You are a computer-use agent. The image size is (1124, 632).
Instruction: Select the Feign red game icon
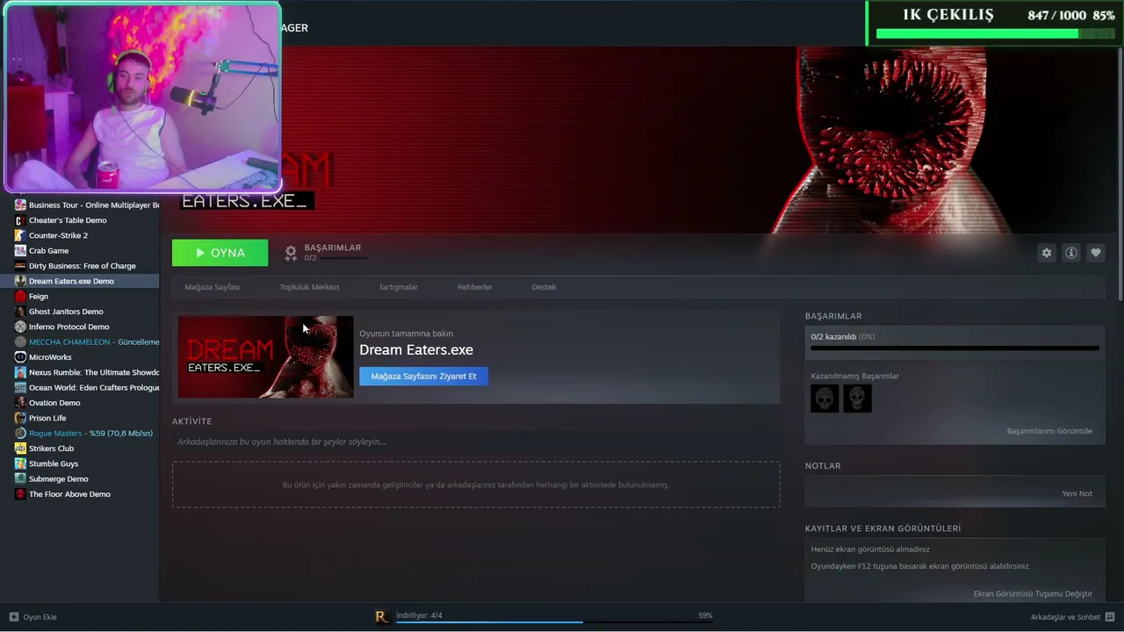pyautogui.click(x=20, y=297)
